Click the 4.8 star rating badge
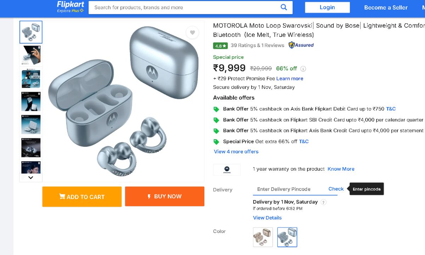The height and width of the screenshot is (255, 425). click(x=220, y=46)
